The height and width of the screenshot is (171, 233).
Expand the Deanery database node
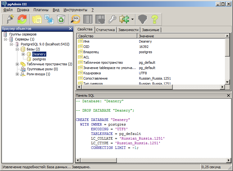(23, 54)
